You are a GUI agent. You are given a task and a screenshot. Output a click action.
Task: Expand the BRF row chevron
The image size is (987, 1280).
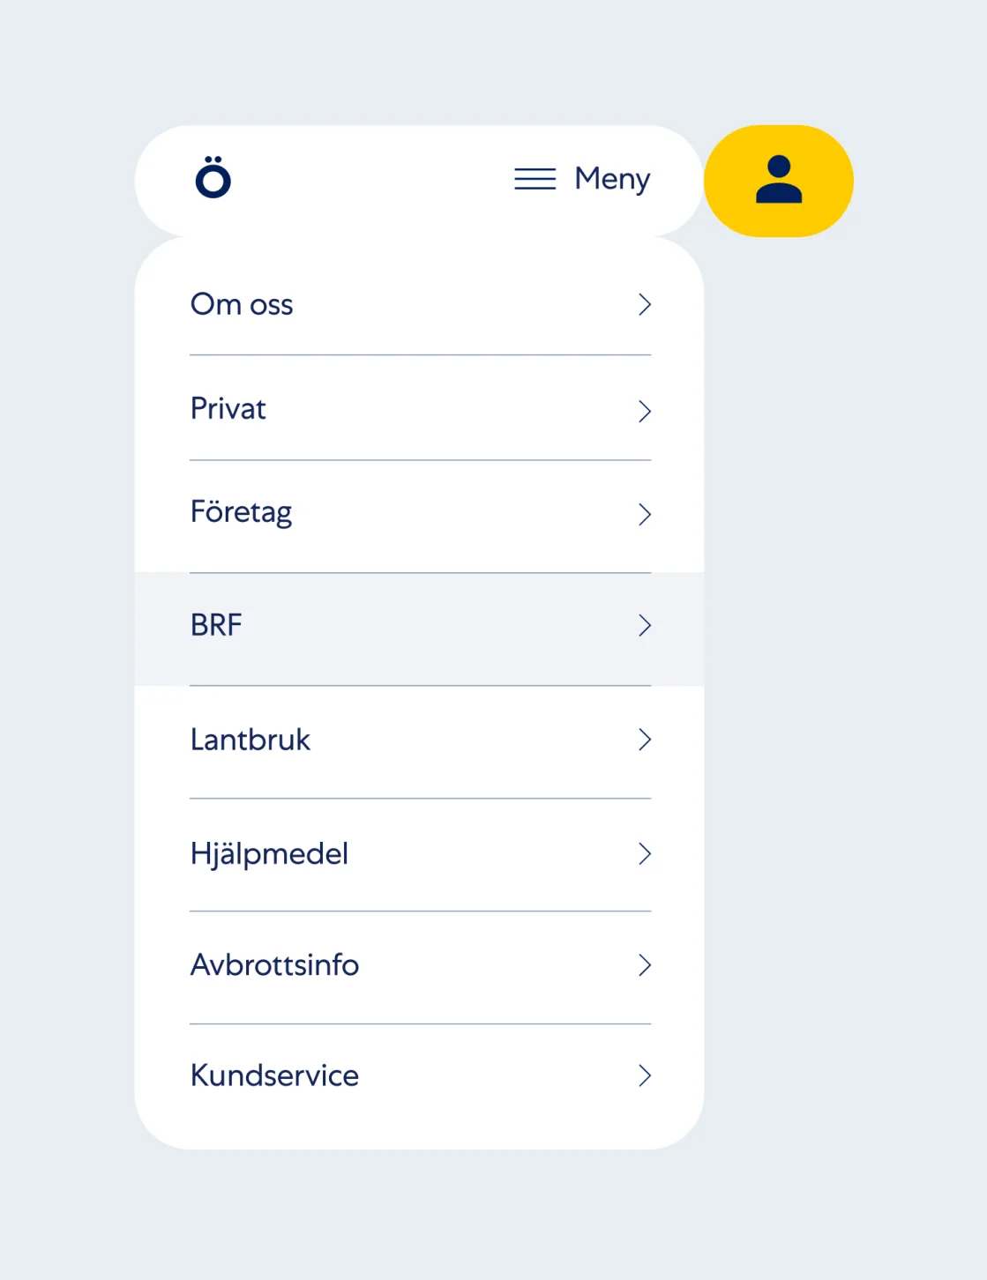[645, 626]
